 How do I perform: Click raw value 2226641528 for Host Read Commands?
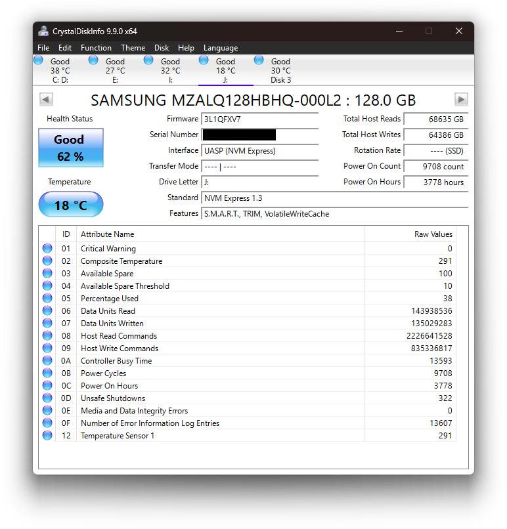pos(429,336)
